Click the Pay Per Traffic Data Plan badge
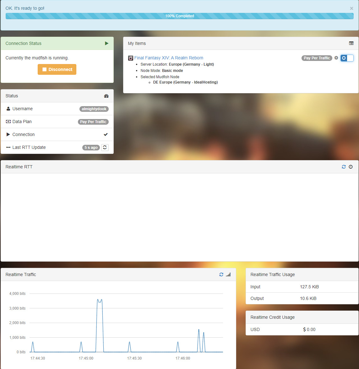This screenshot has width=359, height=369. pos(93,122)
